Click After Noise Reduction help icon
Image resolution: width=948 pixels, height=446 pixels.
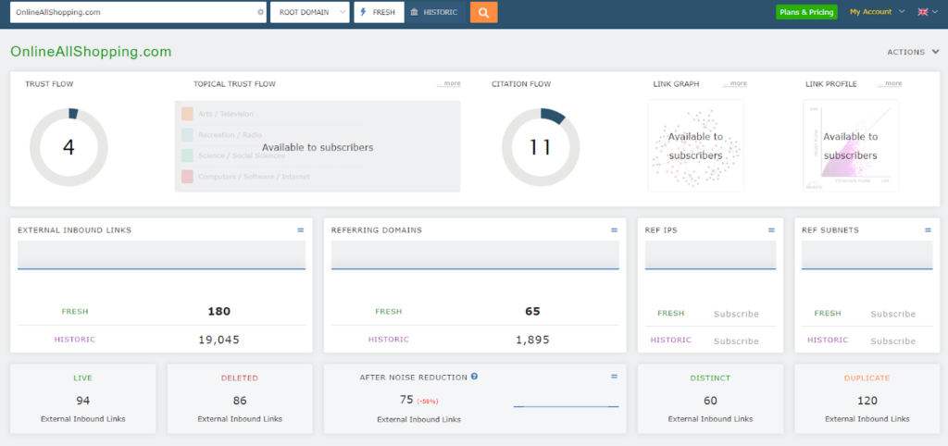[x=474, y=377]
